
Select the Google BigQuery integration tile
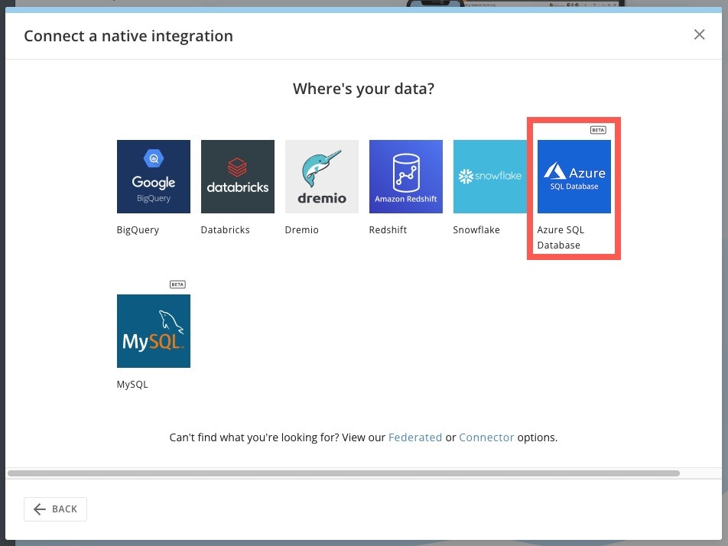153,176
